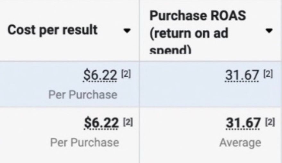The height and width of the screenshot is (163, 282).
Task: Open footnote [2] beside highlighted 31.67
Action: point(268,74)
